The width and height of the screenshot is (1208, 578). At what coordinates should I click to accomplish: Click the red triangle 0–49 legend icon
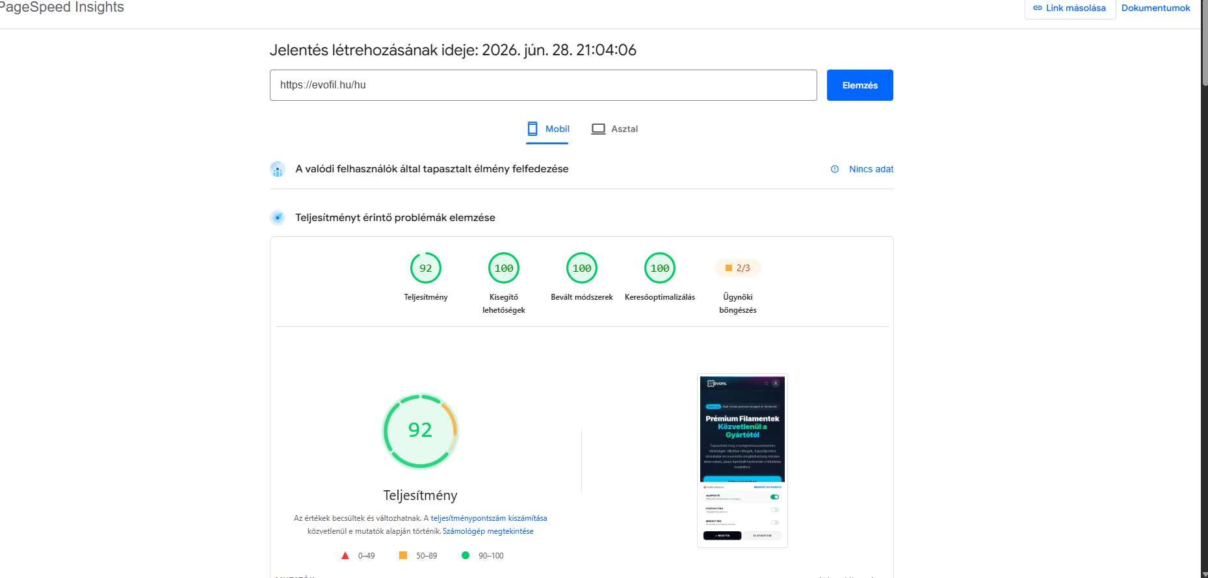345,556
